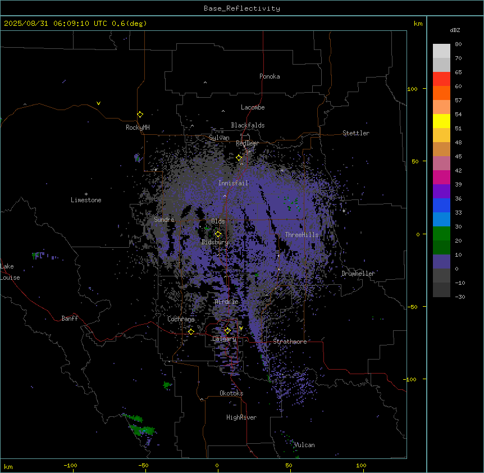Pick the magenta 42-39 dBZ legend color
This screenshot has width=484, height=473.
[441, 177]
